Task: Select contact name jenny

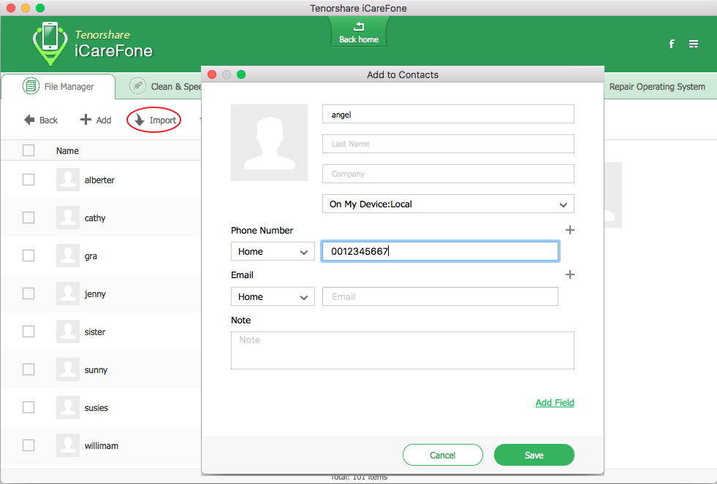Action: click(x=95, y=294)
